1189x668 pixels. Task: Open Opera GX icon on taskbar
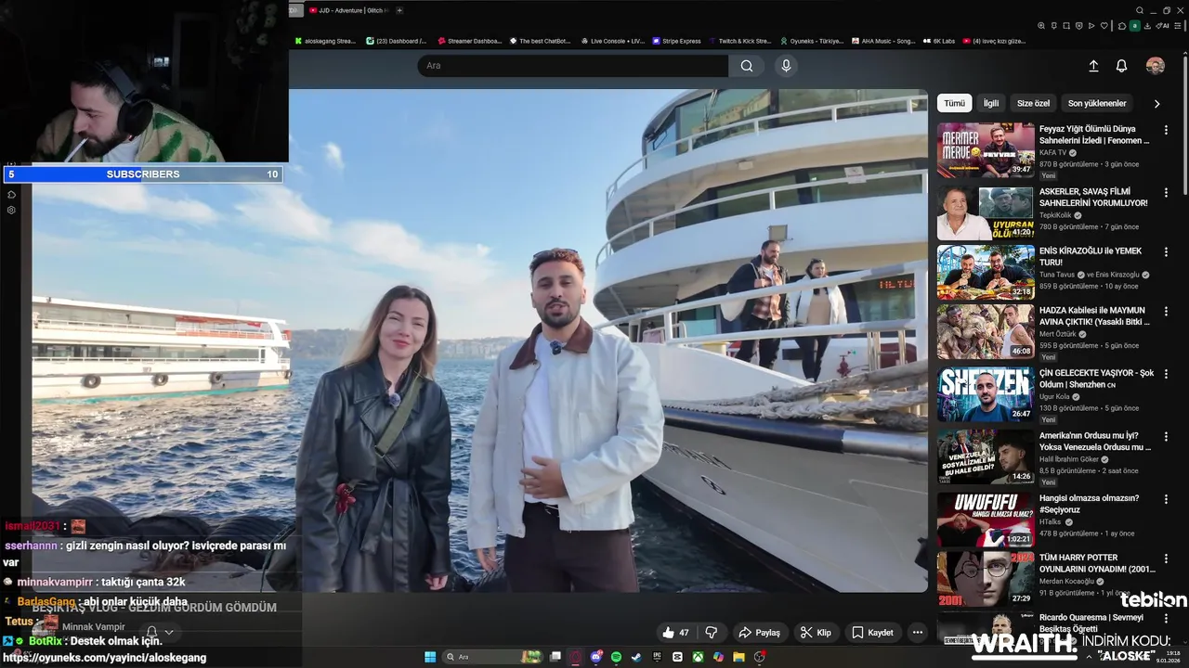[575, 657]
